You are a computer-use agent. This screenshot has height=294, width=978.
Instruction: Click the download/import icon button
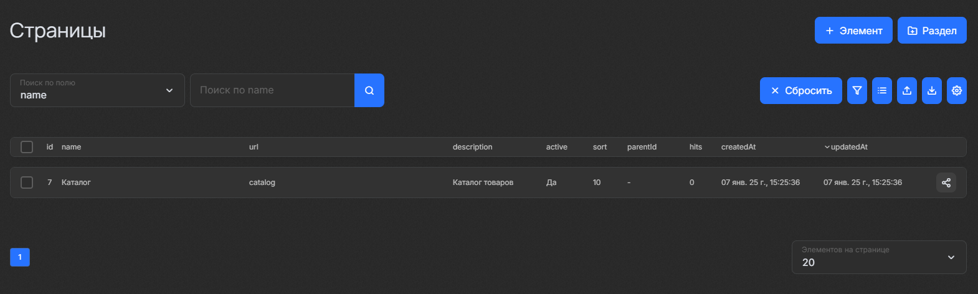tap(931, 91)
